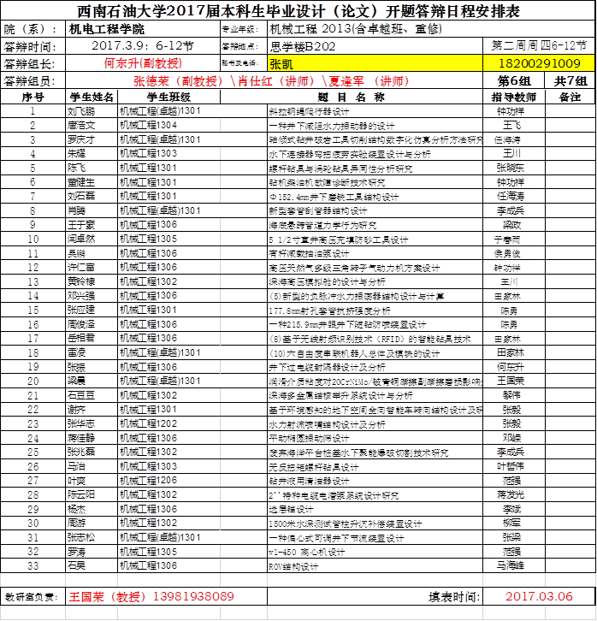Image resolution: width=597 pixels, height=621 pixels.
Task: Click the yellow phone number cell 18200291009
Action: coord(539,63)
